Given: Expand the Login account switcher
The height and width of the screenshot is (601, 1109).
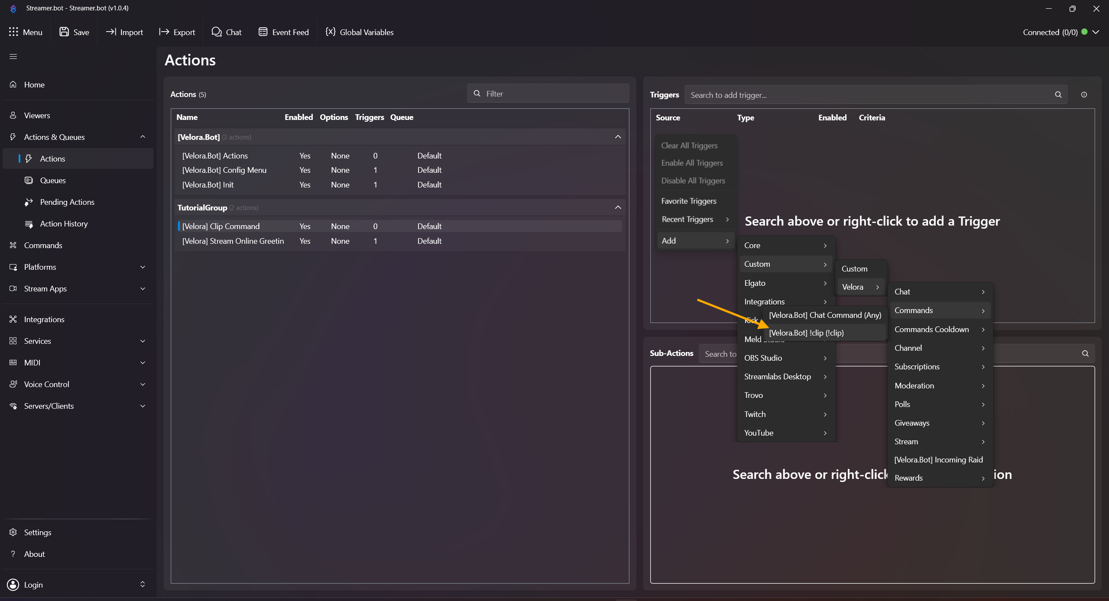Looking at the screenshot, I should click(142, 585).
